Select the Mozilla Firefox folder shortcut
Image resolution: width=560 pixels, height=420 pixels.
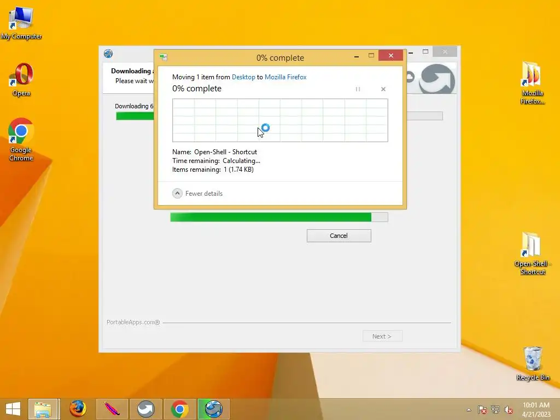(532, 83)
